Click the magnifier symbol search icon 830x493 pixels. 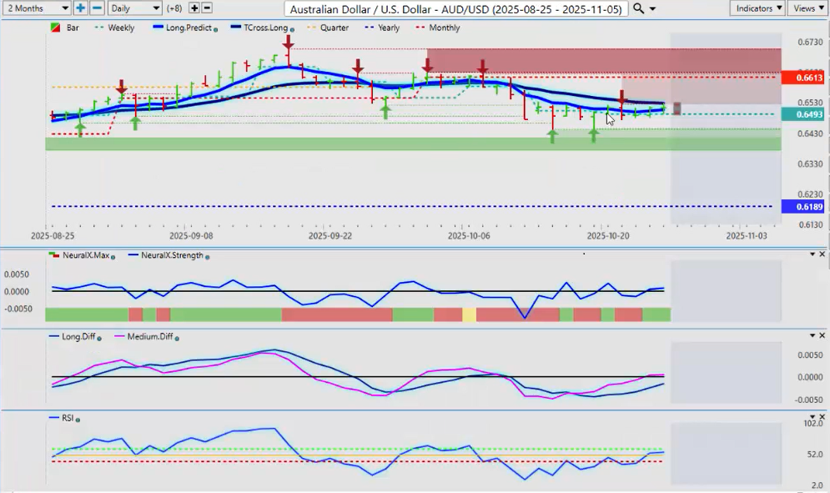coord(639,8)
